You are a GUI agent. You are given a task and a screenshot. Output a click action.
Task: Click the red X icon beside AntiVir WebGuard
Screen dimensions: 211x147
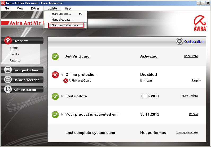click(65, 81)
